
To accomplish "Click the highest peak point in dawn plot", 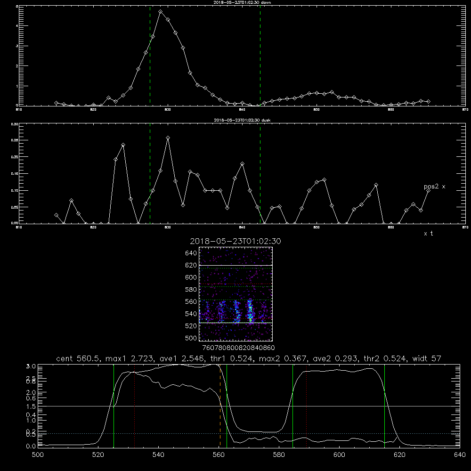I will pyautogui.click(x=161, y=12).
